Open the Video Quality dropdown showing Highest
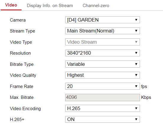 click(102, 75)
